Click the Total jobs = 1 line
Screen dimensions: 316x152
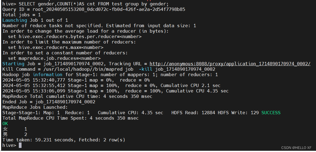click(22, 15)
